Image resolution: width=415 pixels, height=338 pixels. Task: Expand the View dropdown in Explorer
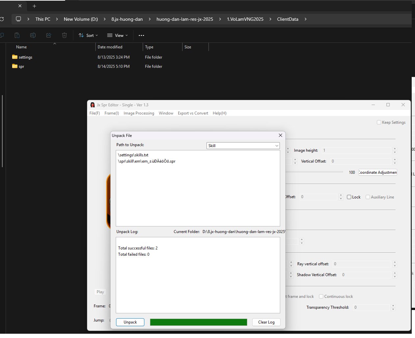(x=117, y=35)
